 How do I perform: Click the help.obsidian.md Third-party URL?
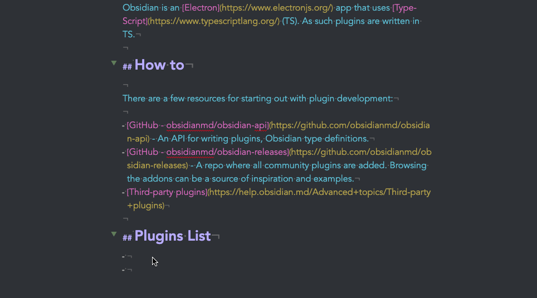coord(319,192)
